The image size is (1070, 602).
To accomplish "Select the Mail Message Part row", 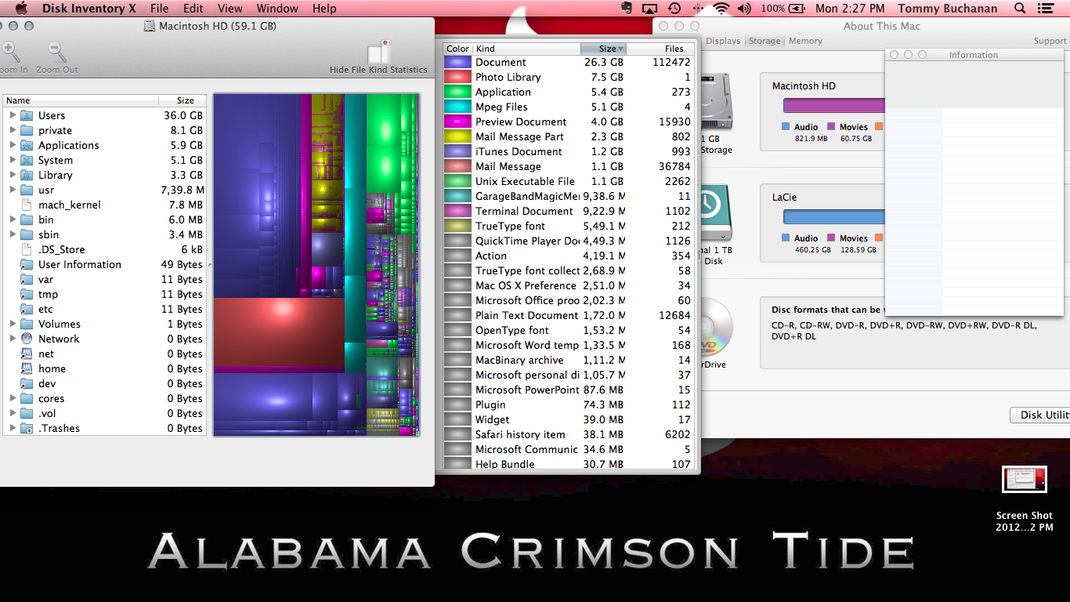I will pyautogui.click(x=569, y=136).
